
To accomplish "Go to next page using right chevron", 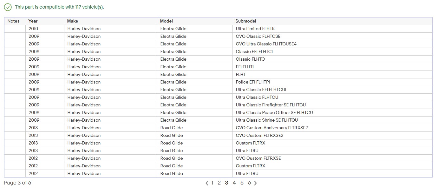I will click(256, 183).
